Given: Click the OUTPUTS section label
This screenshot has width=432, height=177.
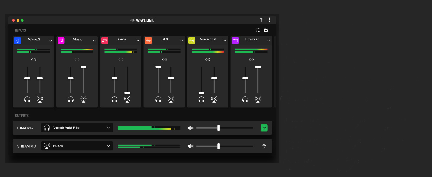Looking at the screenshot, I should point(22,116).
